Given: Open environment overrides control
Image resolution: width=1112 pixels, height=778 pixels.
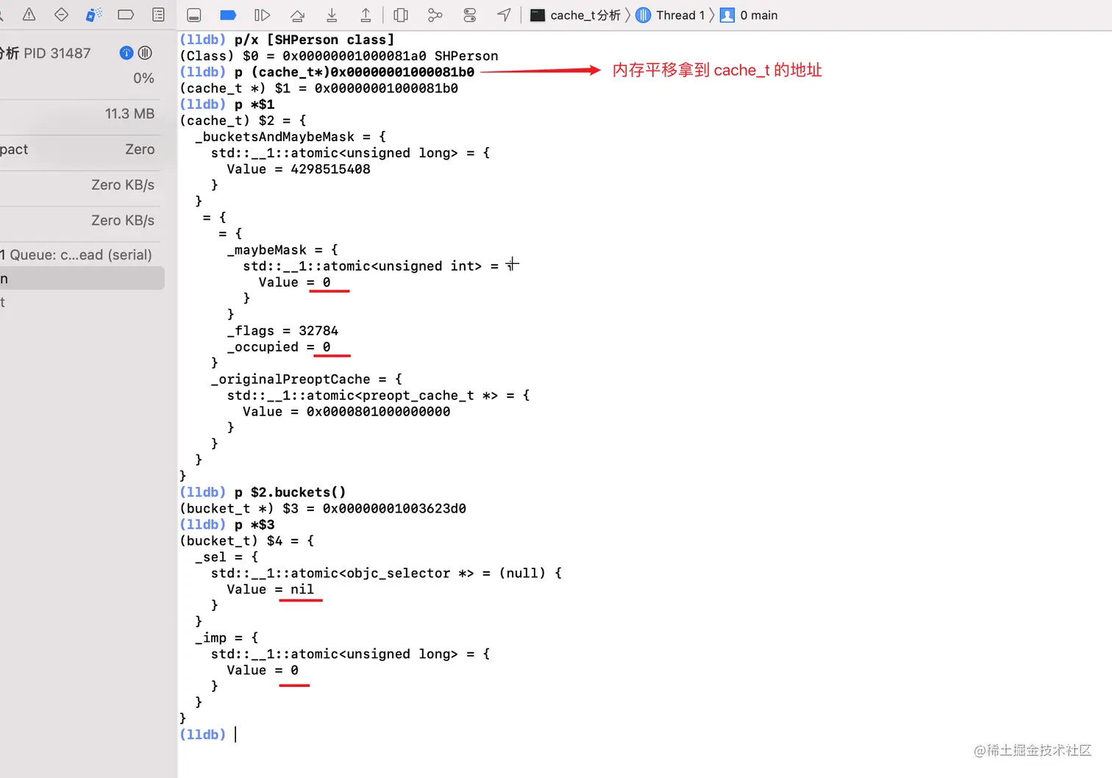Looking at the screenshot, I should point(470,15).
